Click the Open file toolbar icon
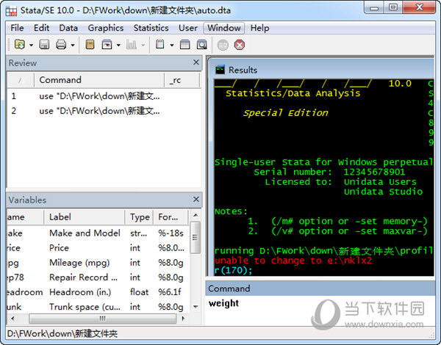 pyautogui.click(x=19, y=44)
